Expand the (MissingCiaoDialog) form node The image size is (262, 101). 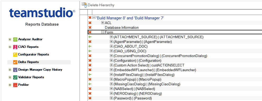coord(111,84)
